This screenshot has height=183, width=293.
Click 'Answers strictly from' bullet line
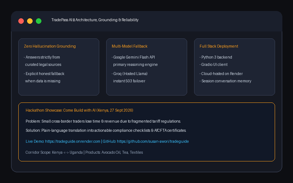[42, 57]
